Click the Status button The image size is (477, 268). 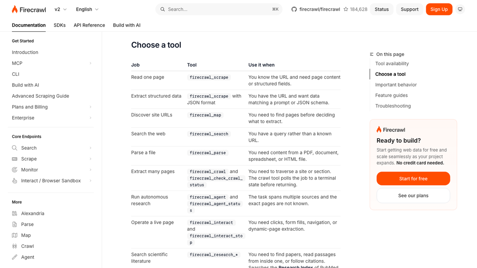tap(382, 9)
